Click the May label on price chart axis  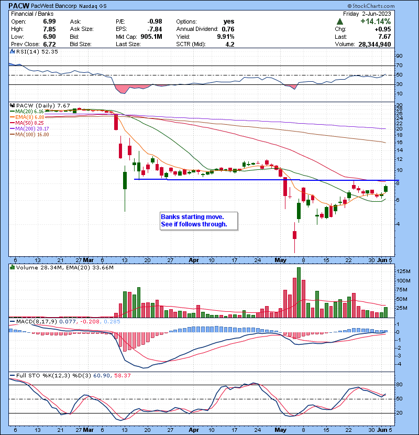coord(280,260)
